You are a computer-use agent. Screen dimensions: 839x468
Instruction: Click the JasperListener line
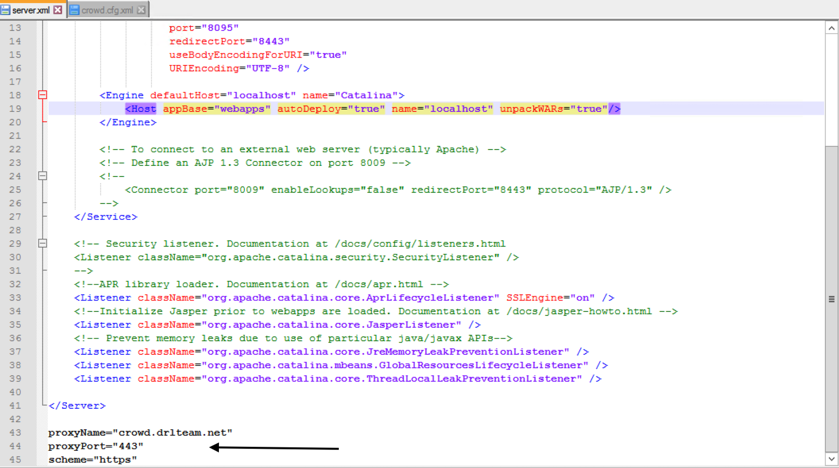tap(277, 325)
